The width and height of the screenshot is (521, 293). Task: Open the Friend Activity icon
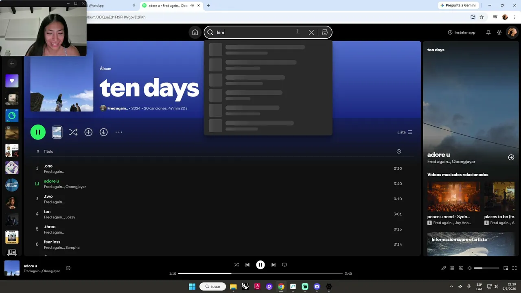coord(499,33)
